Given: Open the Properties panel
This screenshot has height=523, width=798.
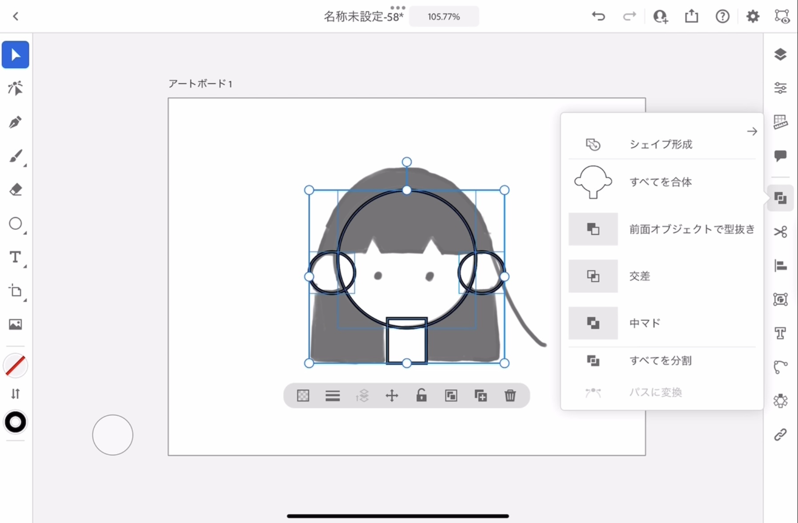Looking at the screenshot, I should tap(780, 88).
